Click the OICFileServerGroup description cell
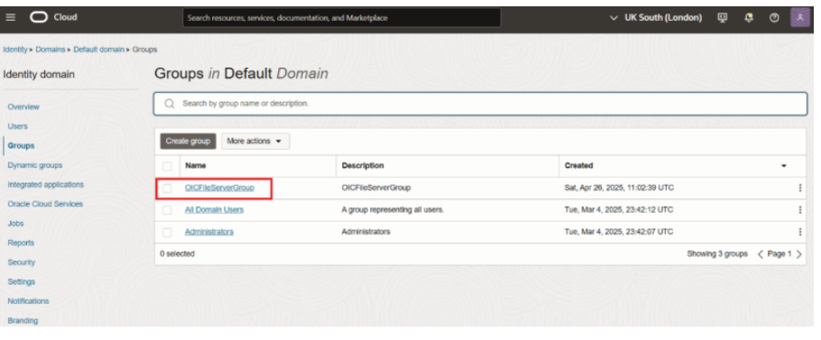821x340 pixels. click(x=377, y=188)
